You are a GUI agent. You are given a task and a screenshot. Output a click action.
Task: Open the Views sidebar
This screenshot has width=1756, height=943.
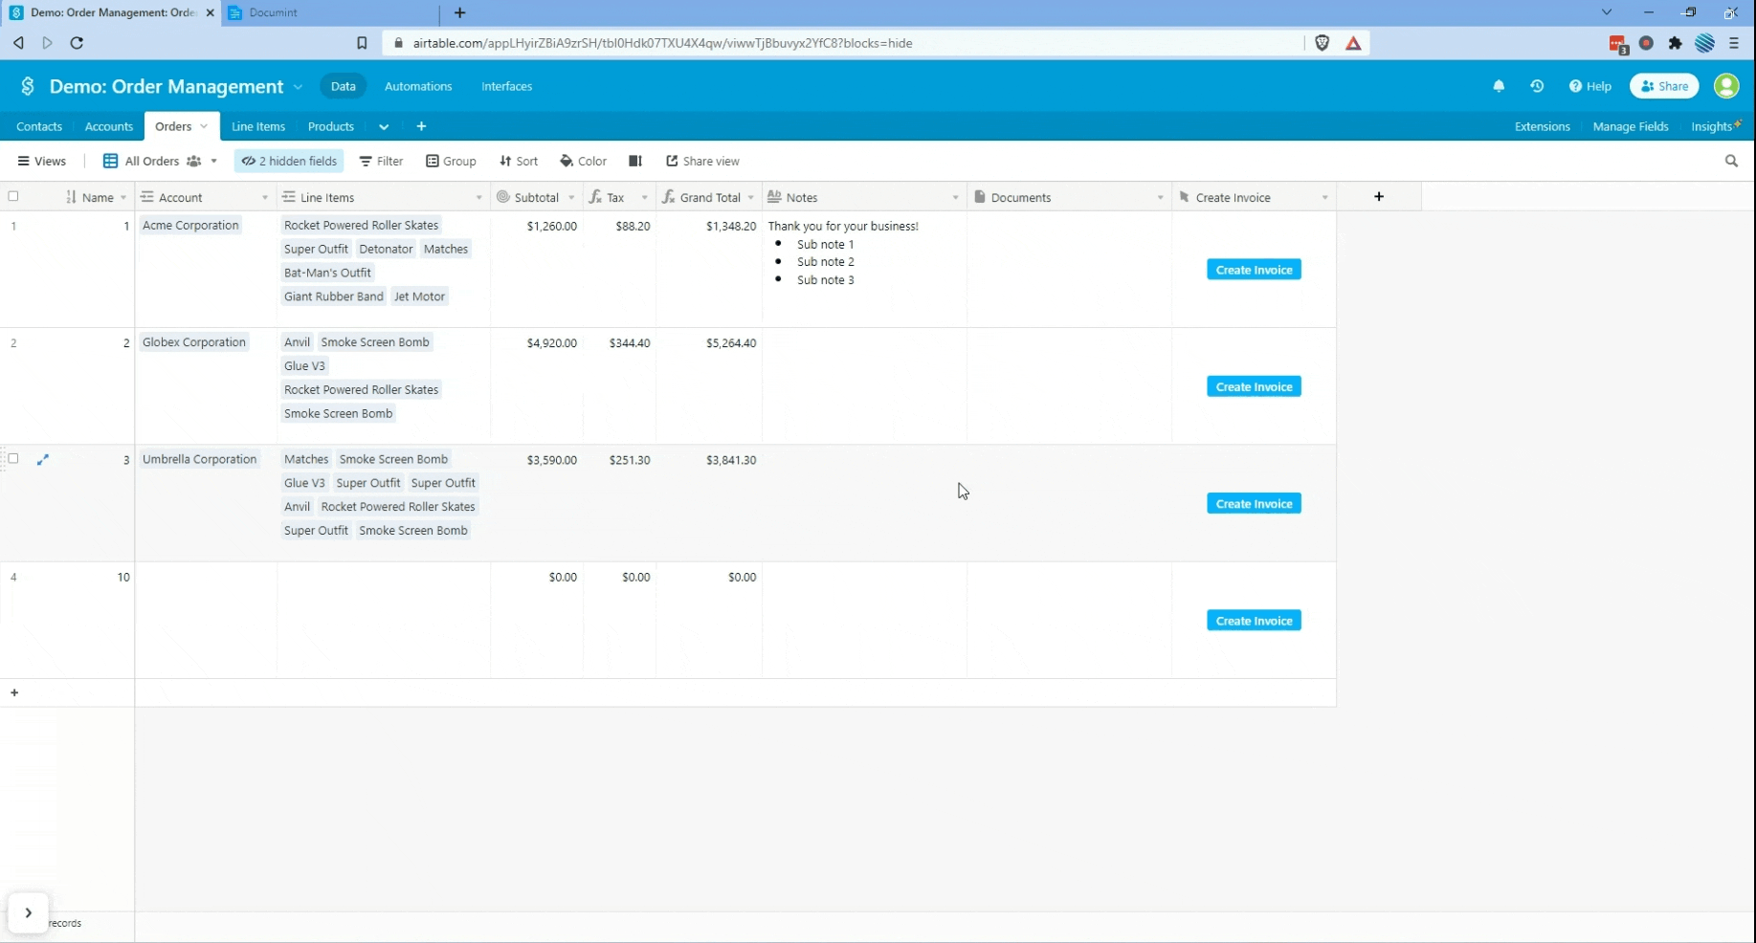(x=42, y=161)
